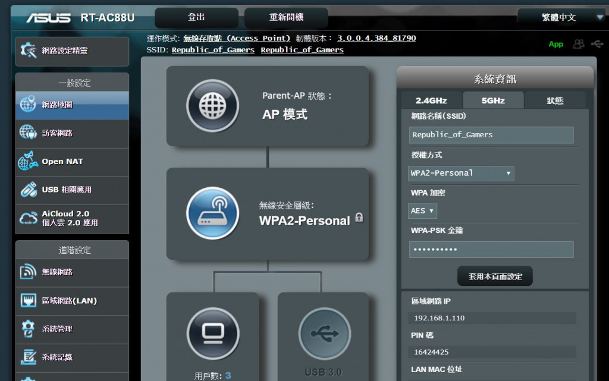Open USB 相關應用 page
Screen dimensions: 609x381
point(72,190)
